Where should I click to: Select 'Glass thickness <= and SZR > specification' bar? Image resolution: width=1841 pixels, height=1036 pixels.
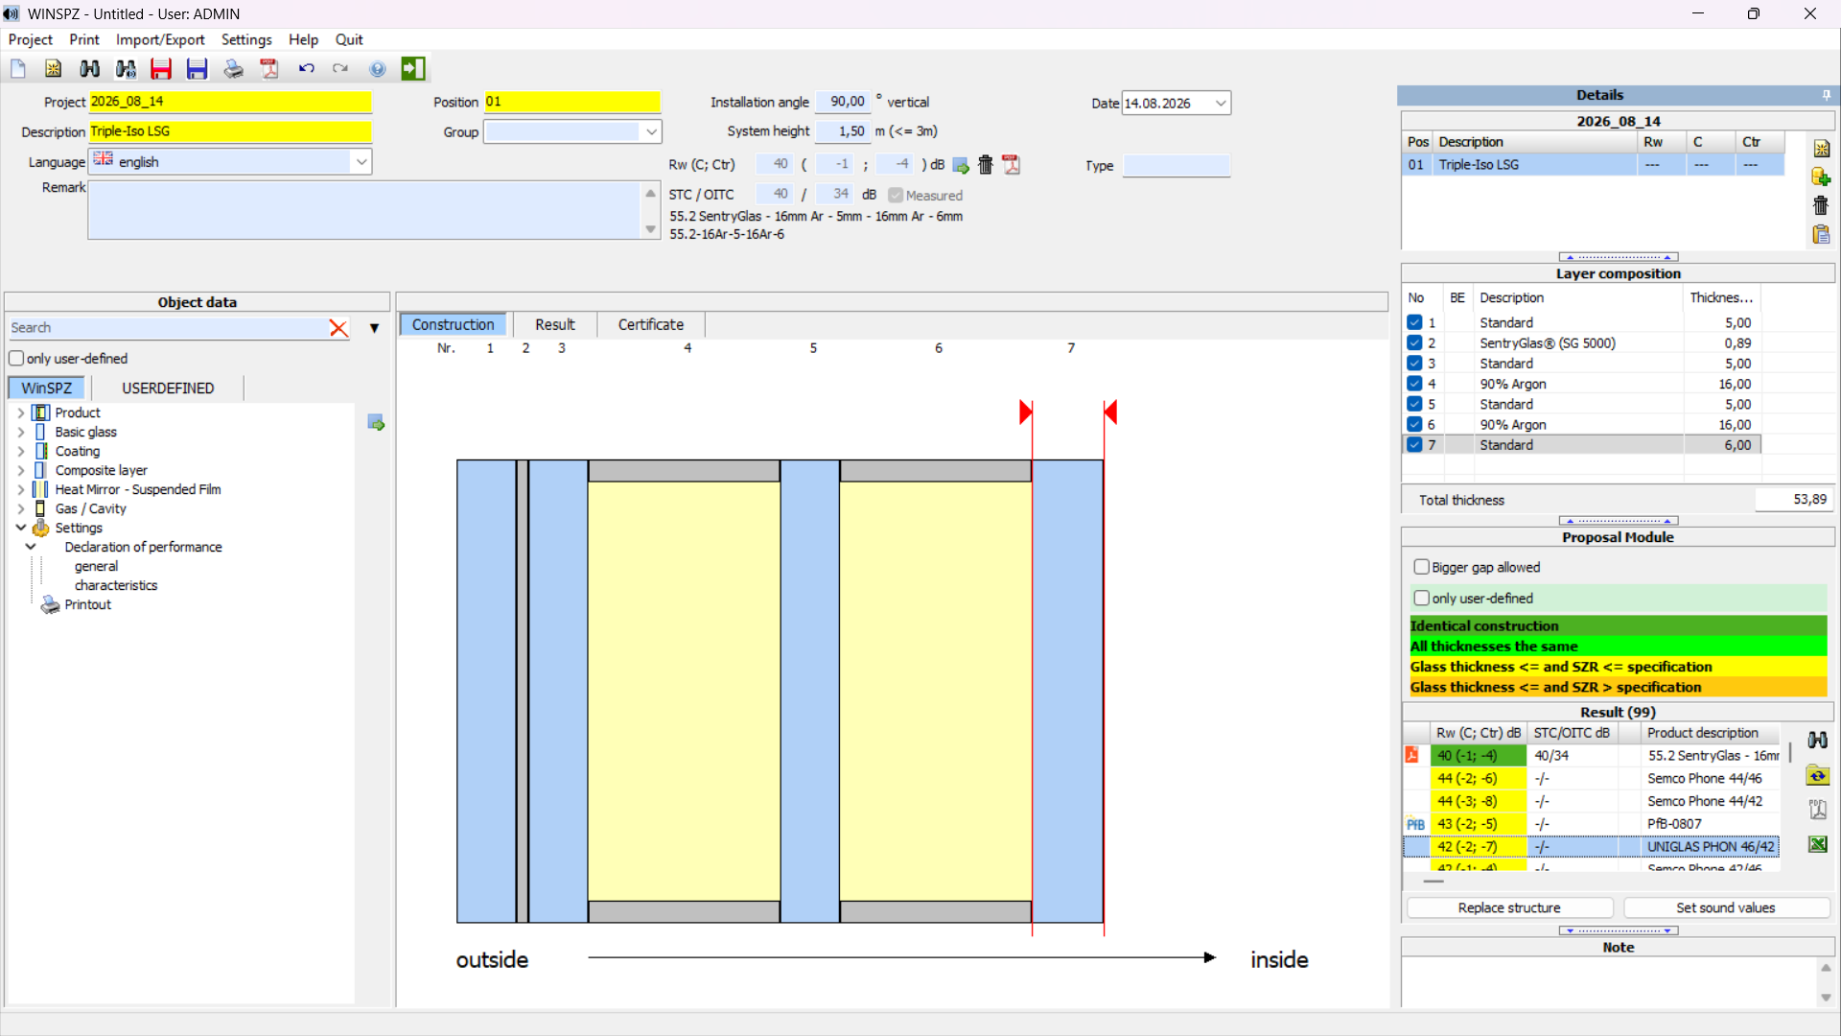click(x=1618, y=687)
